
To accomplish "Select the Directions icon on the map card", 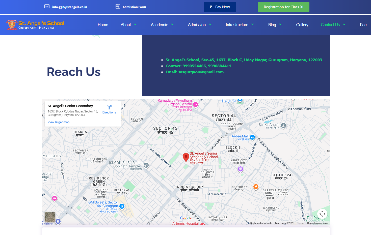I will pyautogui.click(x=109, y=107).
